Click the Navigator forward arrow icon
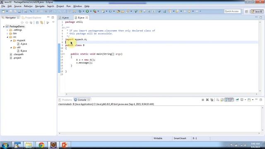The image size is (265, 149). (x=26, y=22)
